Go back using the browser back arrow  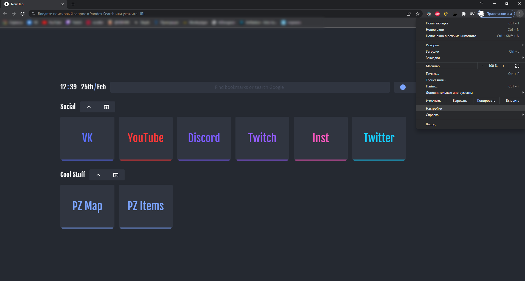coord(5,14)
